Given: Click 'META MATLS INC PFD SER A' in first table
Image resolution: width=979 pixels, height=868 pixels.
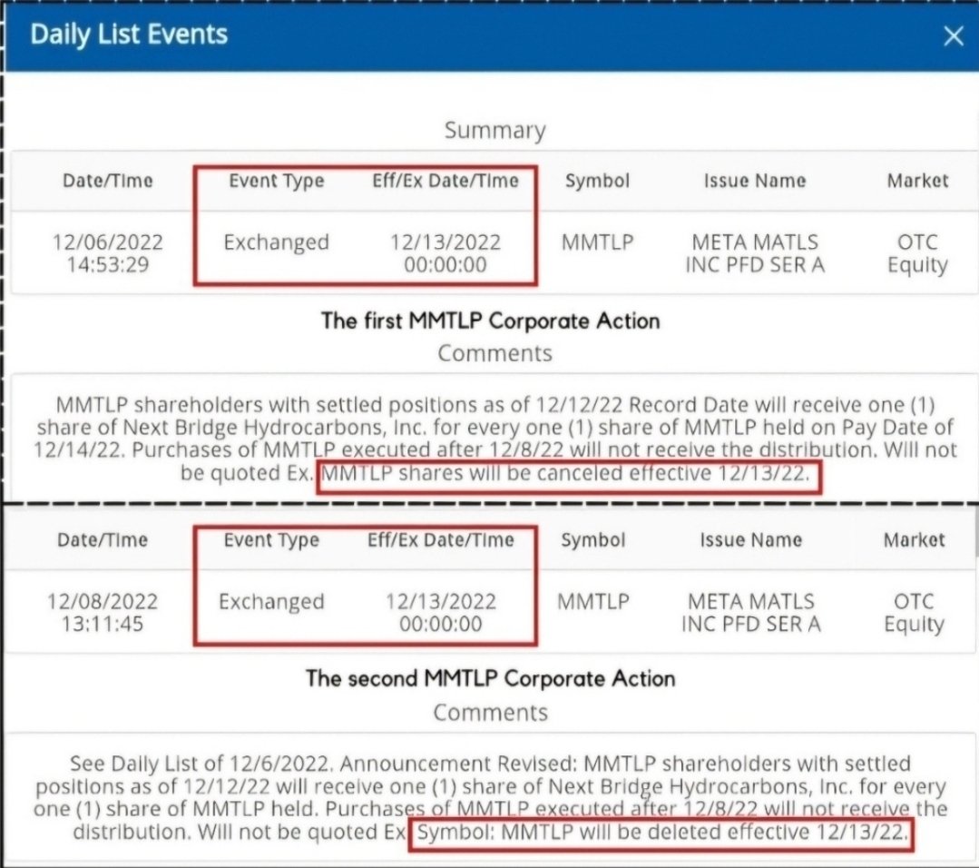Looking at the screenshot, I should [x=755, y=253].
